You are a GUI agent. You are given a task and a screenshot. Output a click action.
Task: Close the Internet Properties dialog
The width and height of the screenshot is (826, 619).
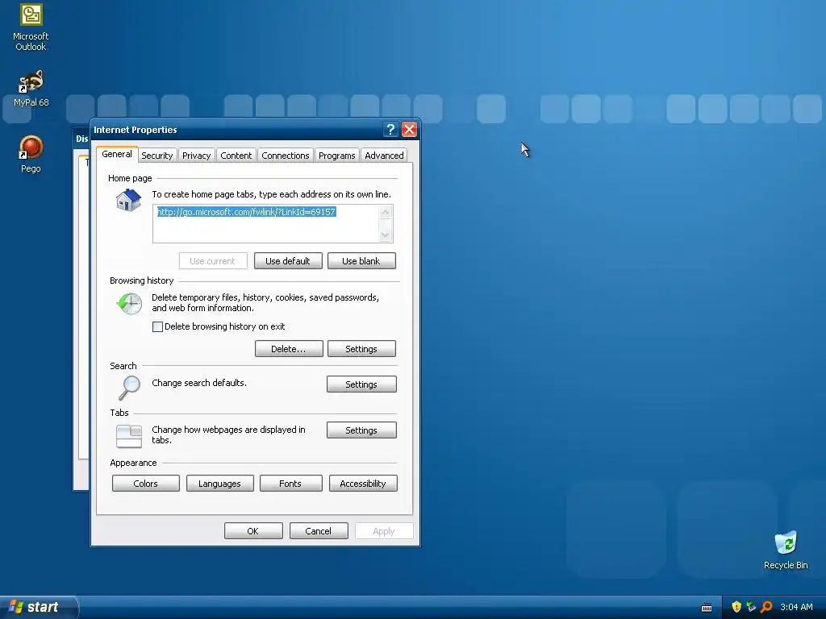(409, 130)
